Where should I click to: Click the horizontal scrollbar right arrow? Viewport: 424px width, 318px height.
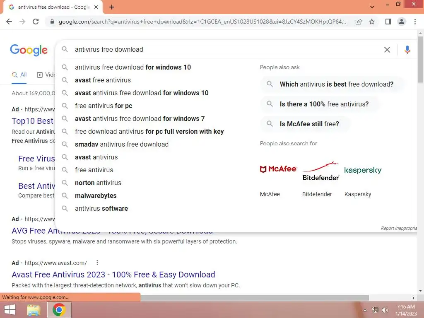coord(414,298)
